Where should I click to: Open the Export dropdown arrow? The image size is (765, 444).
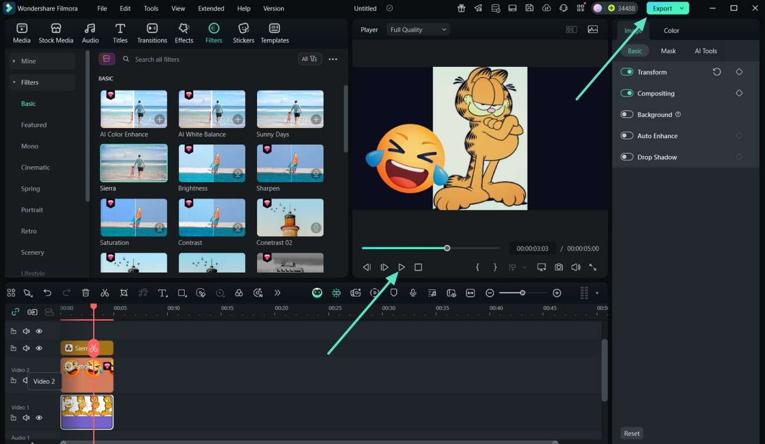pyautogui.click(x=681, y=8)
